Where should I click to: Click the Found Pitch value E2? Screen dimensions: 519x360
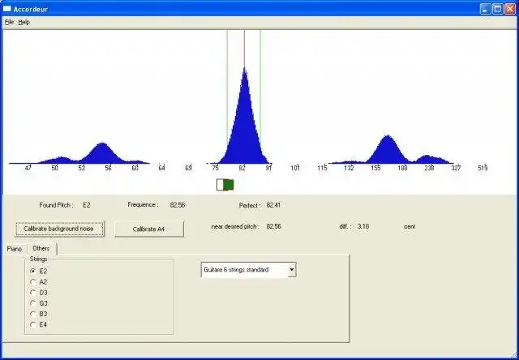[x=87, y=205]
